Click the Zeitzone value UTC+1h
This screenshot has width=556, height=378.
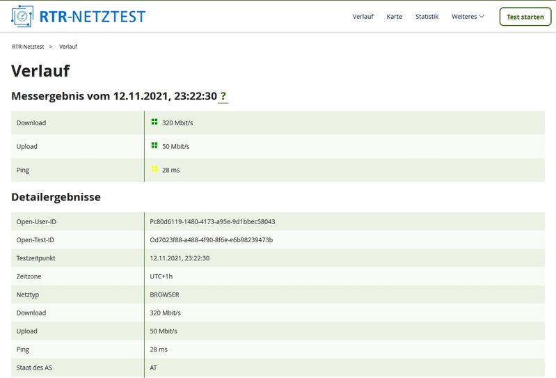click(x=162, y=276)
